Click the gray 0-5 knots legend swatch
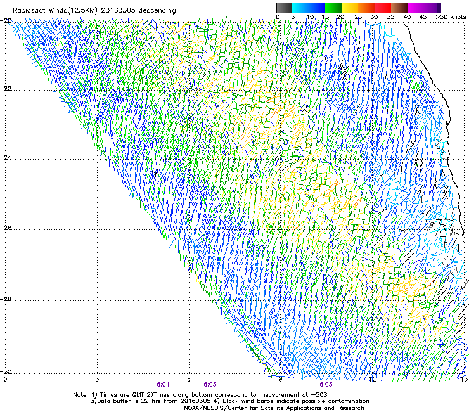The height and width of the screenshot is (412, 469). 284,8
